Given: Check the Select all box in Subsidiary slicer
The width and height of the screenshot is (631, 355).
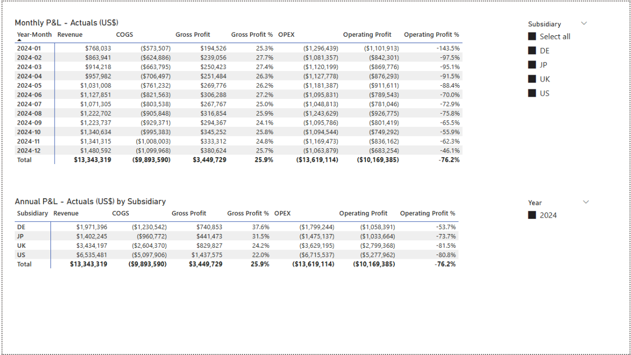Looking at the screenshot, I should pos(532,36).
